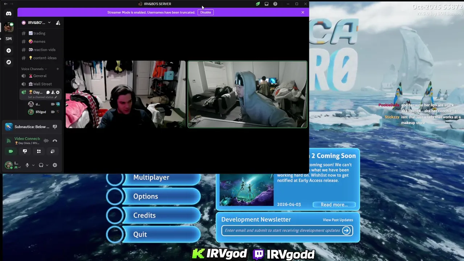Click Stickzzy username in stream chat

point(392,117)
